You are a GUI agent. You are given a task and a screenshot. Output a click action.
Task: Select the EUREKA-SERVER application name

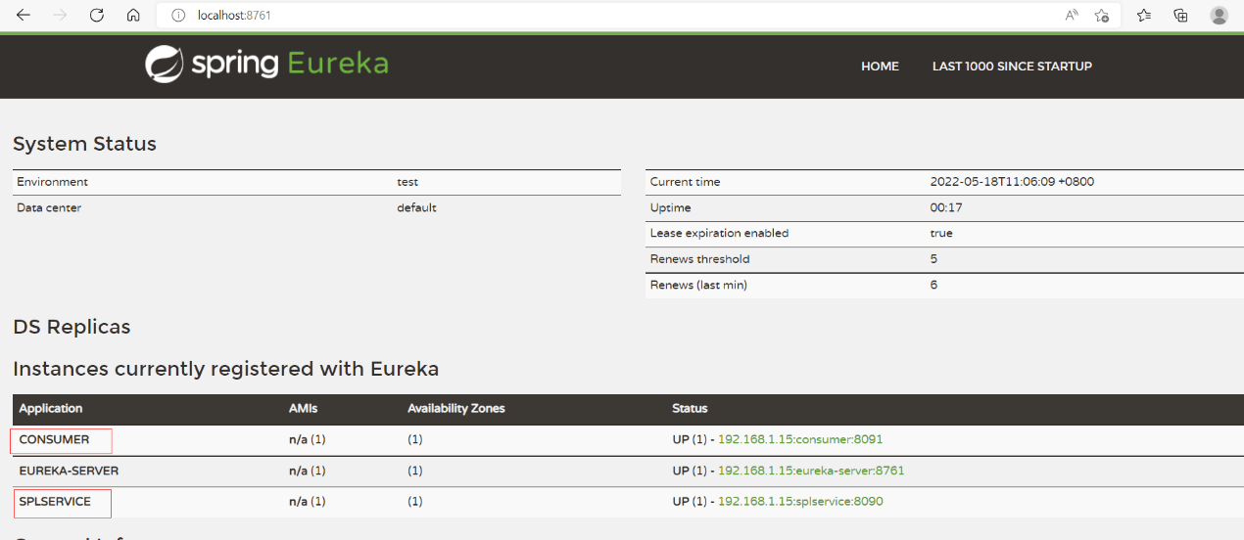coord(69,471)
